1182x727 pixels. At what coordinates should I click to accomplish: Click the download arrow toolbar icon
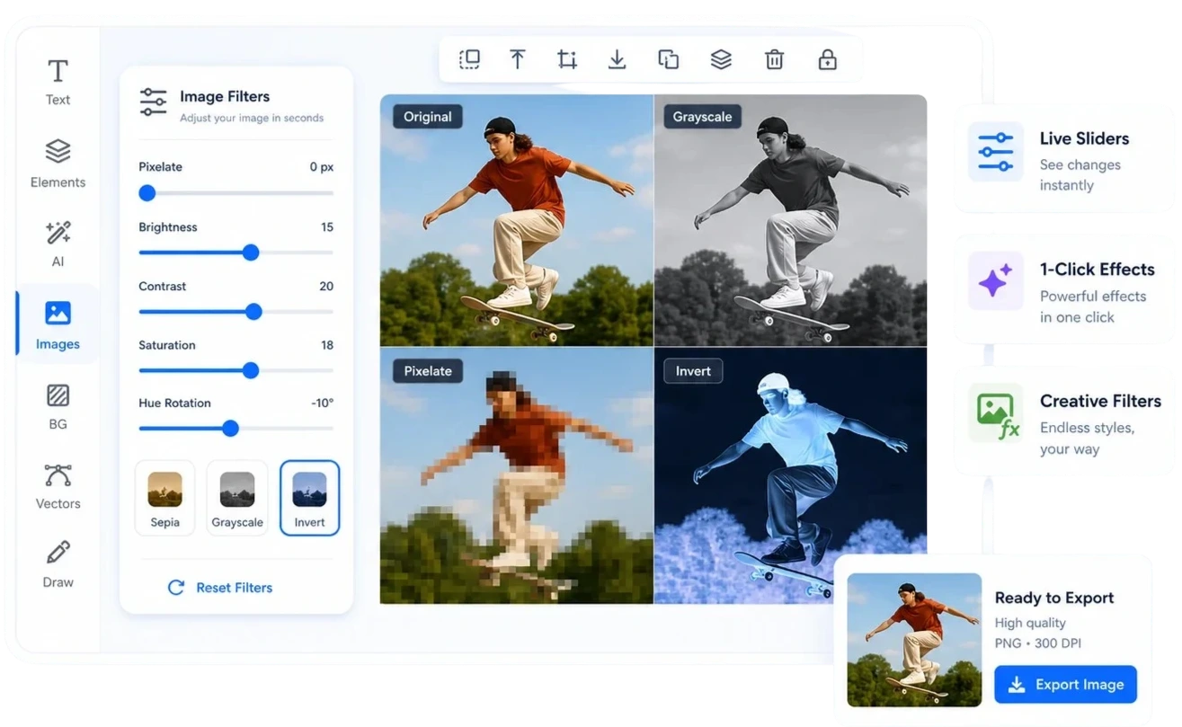618,60
